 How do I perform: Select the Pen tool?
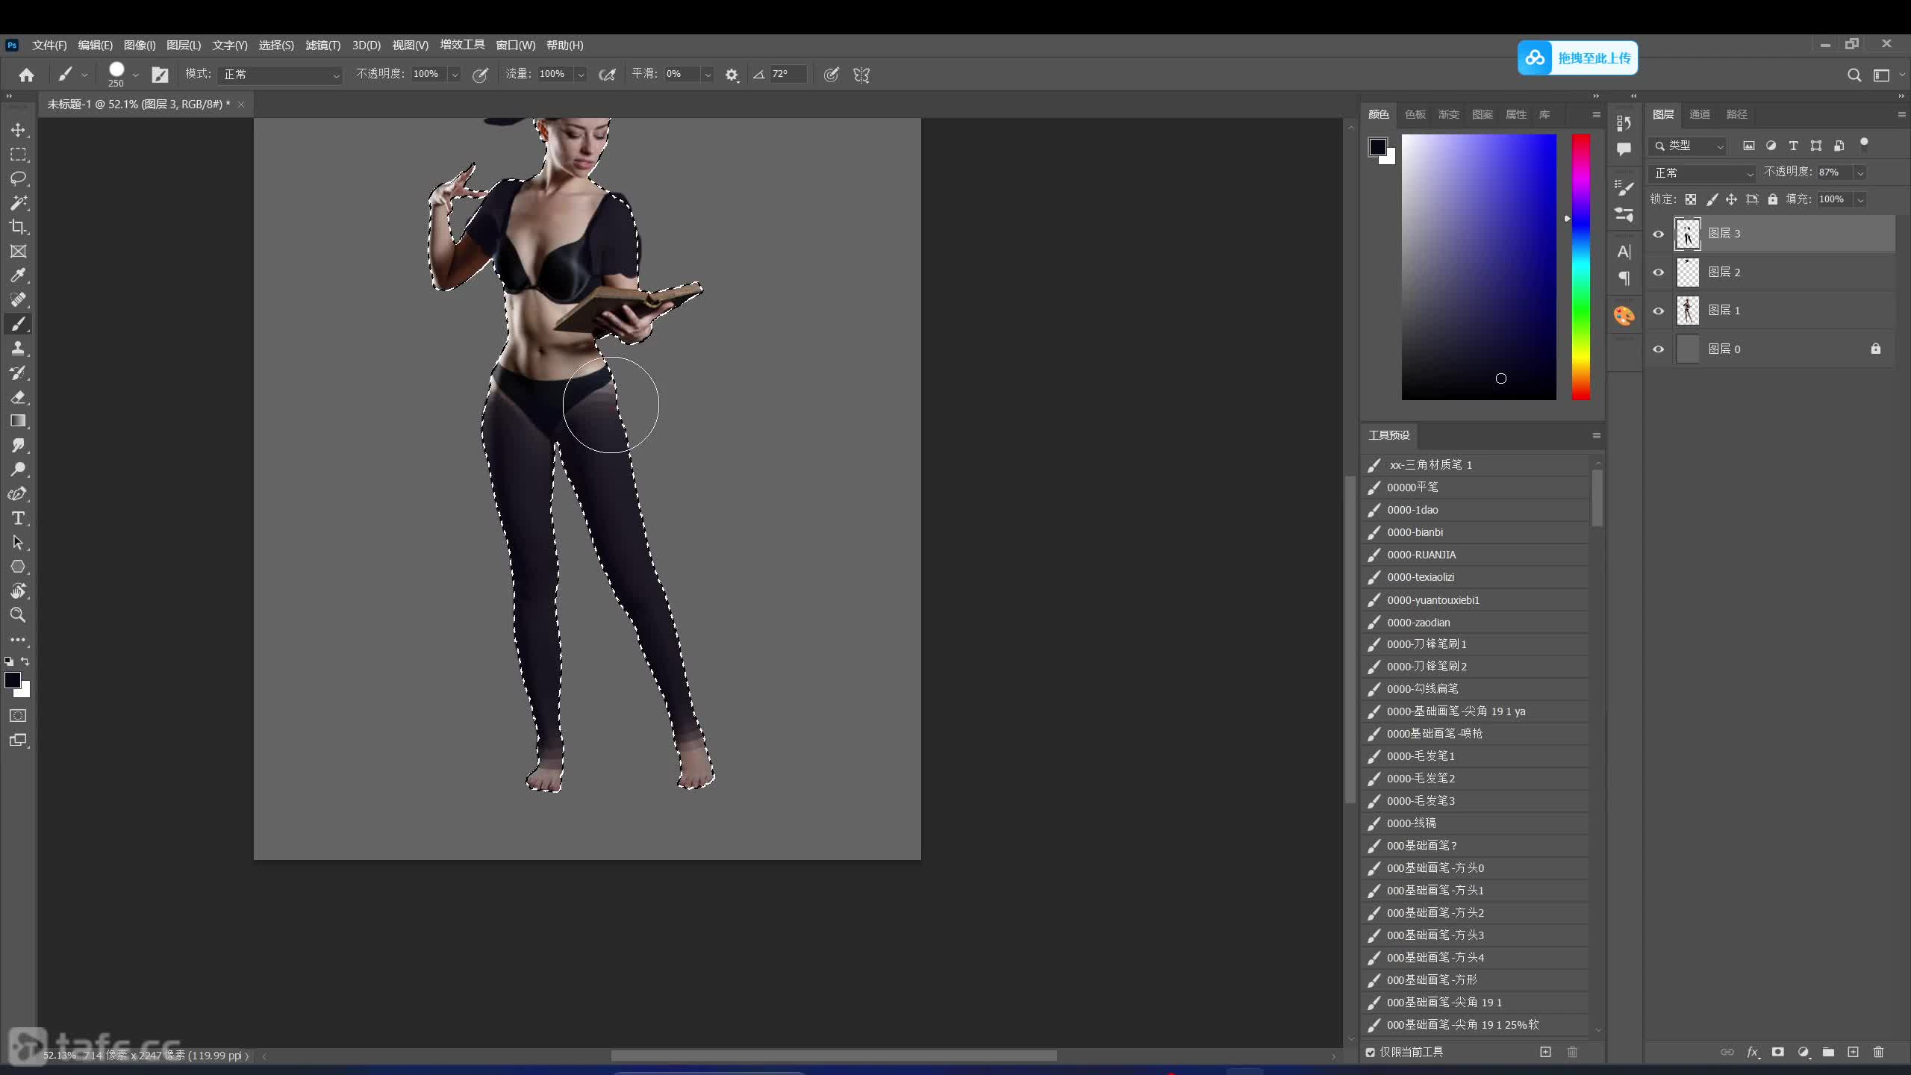[x=18, y=494]
